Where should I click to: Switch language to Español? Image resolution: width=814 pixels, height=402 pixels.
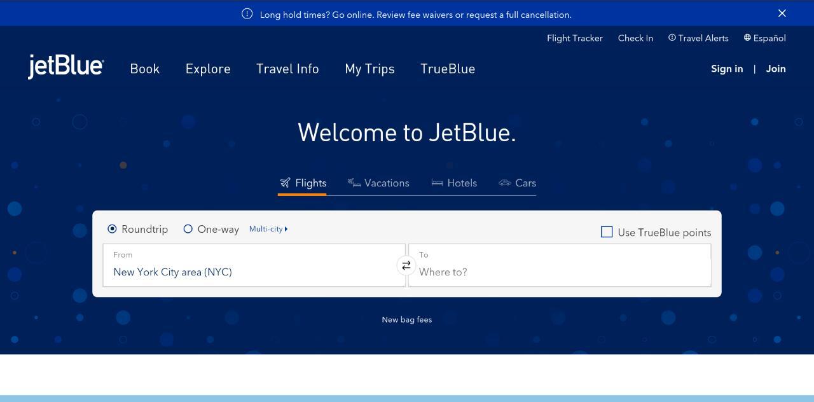pos(764,38)
